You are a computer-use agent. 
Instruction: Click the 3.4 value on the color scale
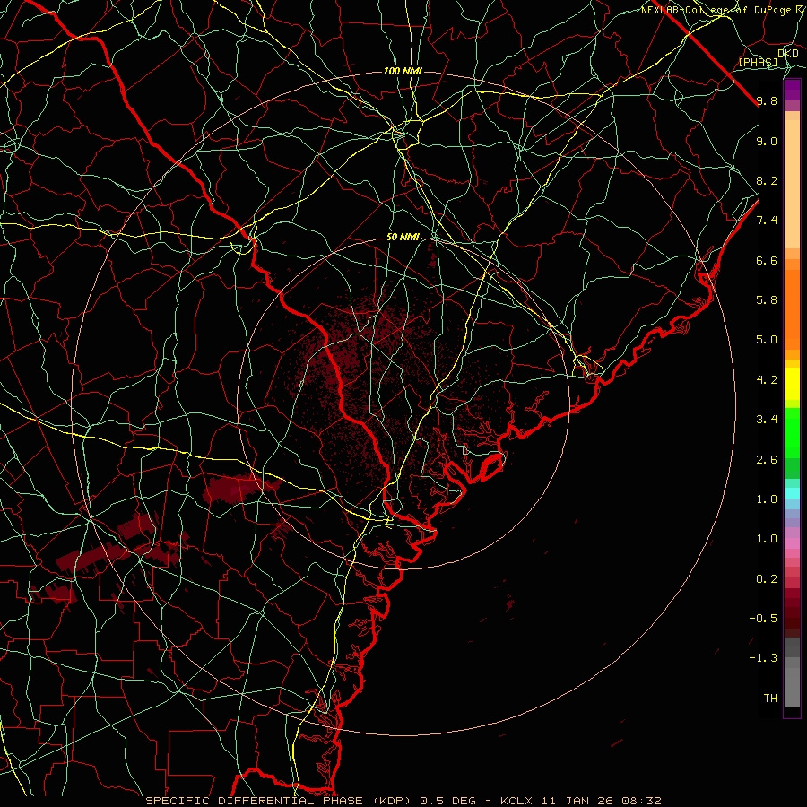[x=767, y=420]
